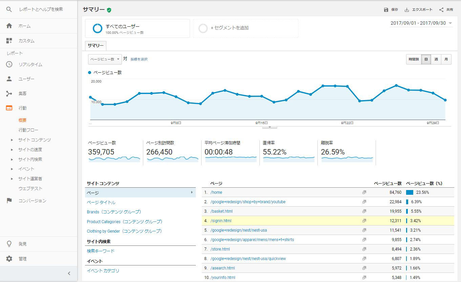The image size is (461, 282).
Task: Expand イベント sidebar tree item
Action: pyautogui.click(x=12, y=169)
